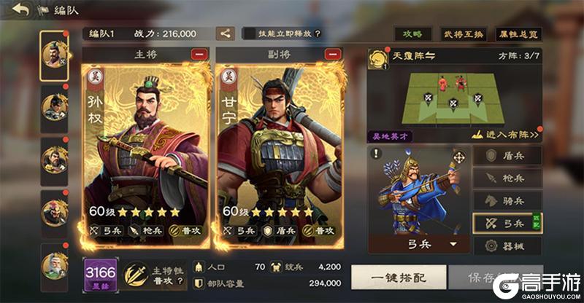Open 进入布阵 formation layout
Viewport: 584px width, 303px height.
[x=505, y=135]
